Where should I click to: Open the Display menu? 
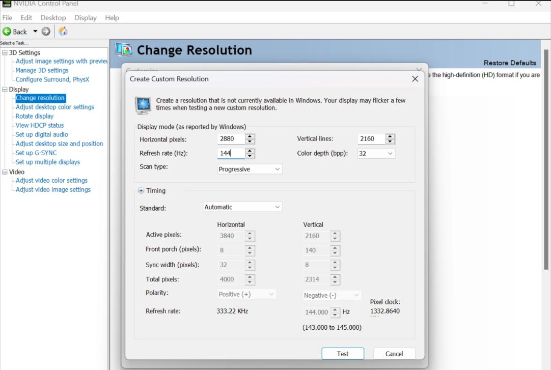click(85, 17)
